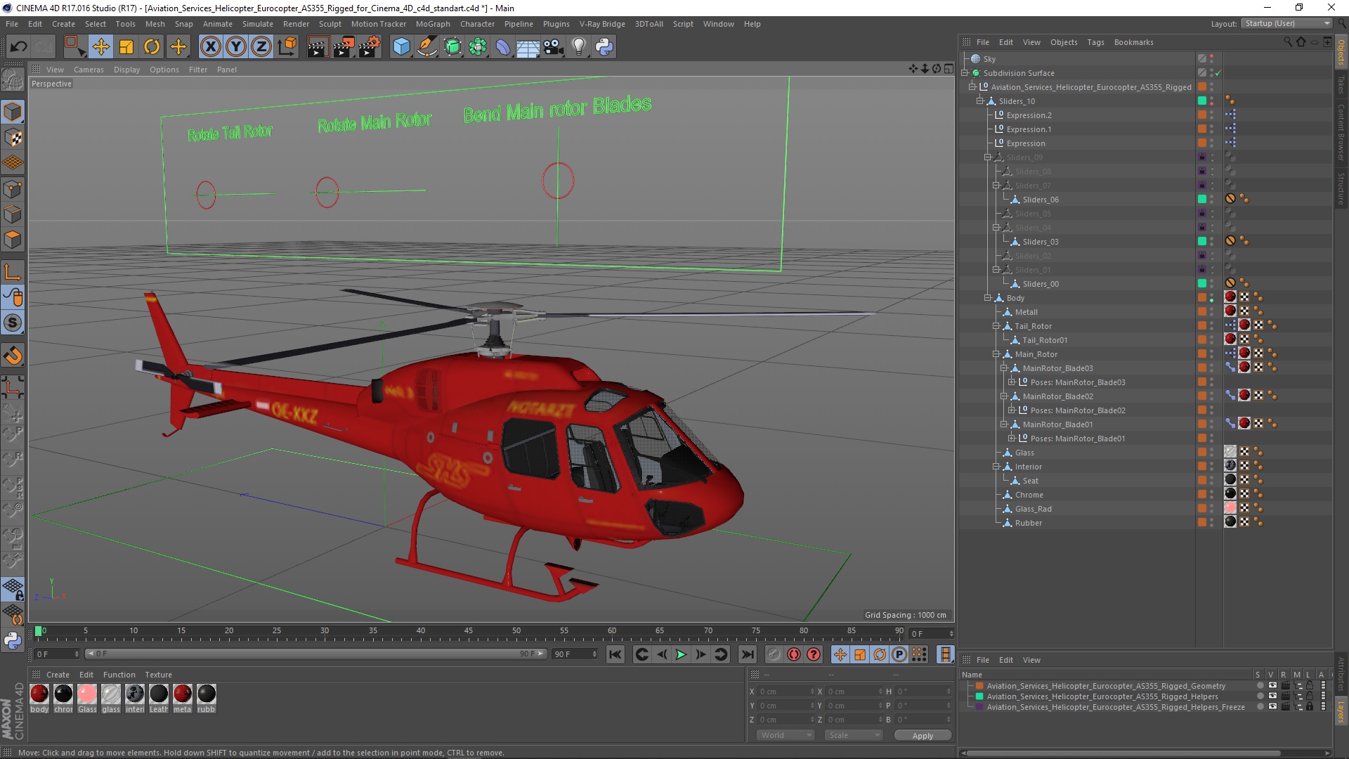This screenshot has width=1349, height=759.
Task: Toggle the visibility dots for Sky object
Action: 1211,59
